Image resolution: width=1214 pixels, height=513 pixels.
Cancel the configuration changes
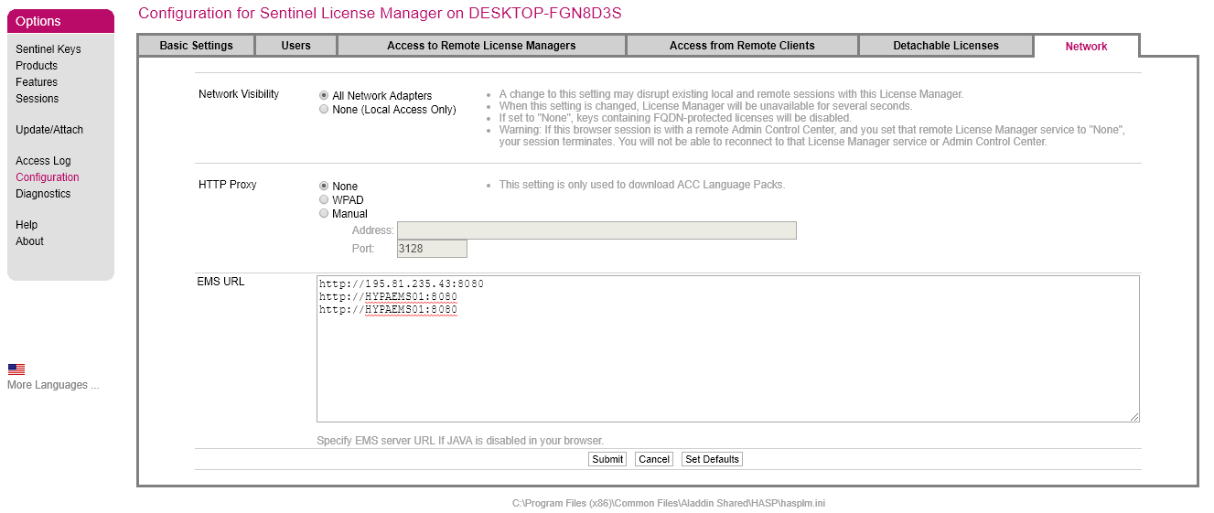pyautogui.click(x=654, y=459)
